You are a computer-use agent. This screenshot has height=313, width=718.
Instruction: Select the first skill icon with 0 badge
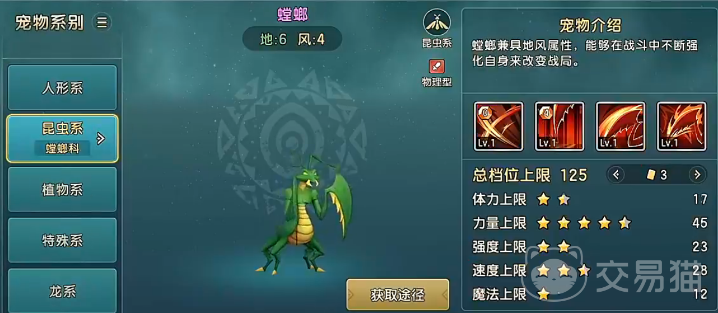(x=498, y=126)
